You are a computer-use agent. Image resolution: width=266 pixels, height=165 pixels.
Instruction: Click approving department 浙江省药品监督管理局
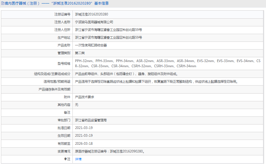pyautogui.click(x=91, y=120)
